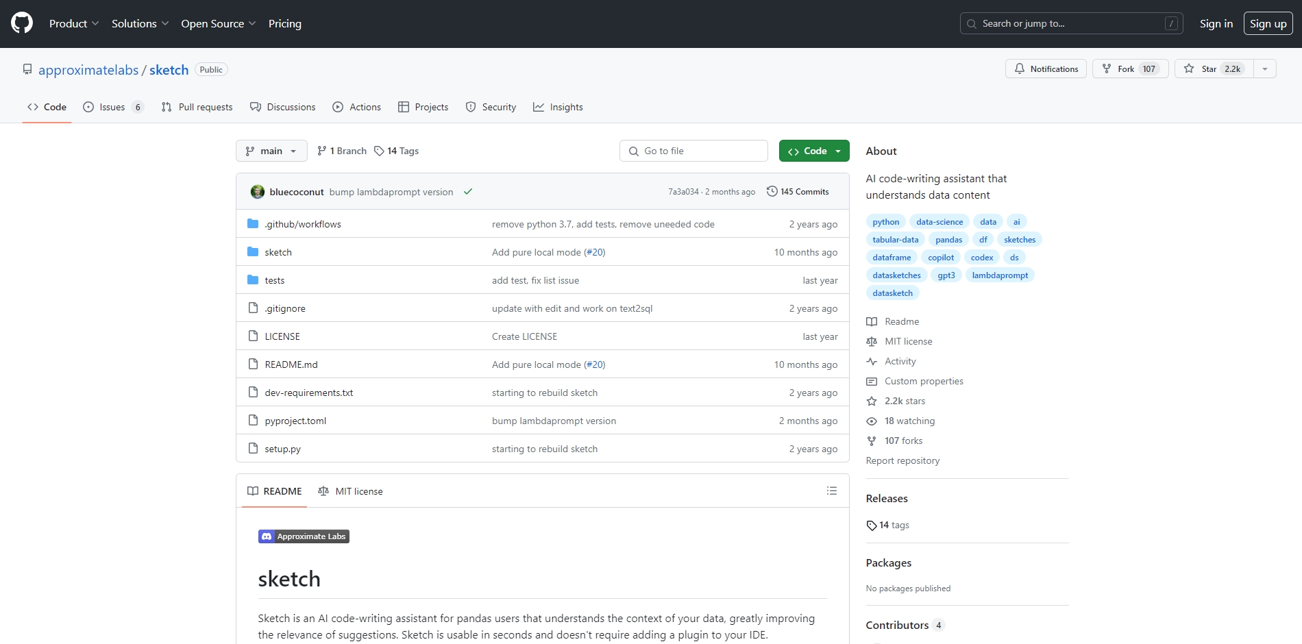
Task: Open the LICENSE file
Action: click(282, 336)
